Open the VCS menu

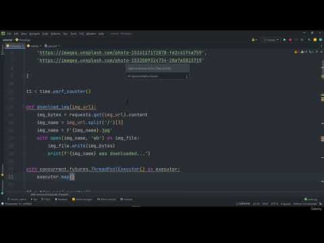point(82,34)
